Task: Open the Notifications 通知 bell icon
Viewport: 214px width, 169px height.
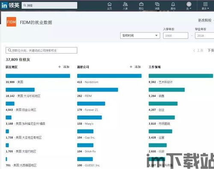Action: [x=173, y=6]
